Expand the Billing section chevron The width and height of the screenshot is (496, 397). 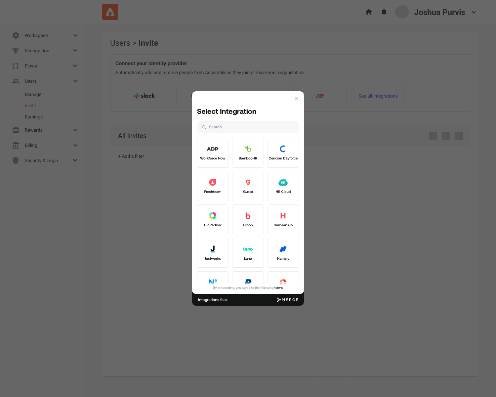75,145
